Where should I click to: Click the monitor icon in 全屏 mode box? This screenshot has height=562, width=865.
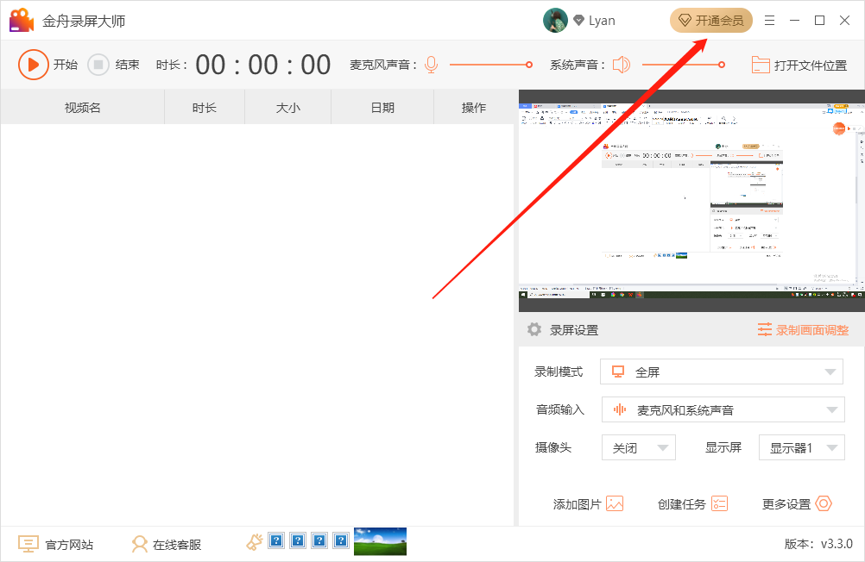(618, 372)
